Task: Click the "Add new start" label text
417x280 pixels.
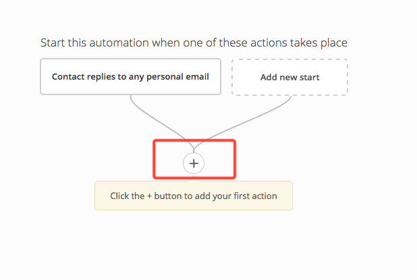Action: pos(289,77)
